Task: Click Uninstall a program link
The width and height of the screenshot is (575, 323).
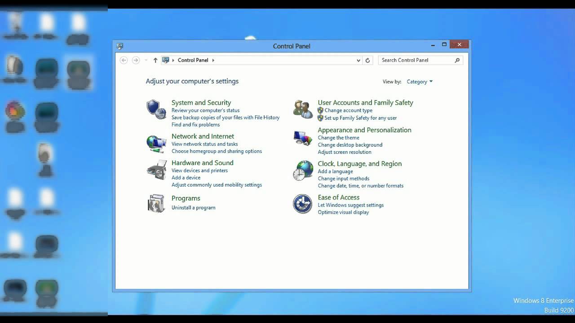Action: coord(193,208)
